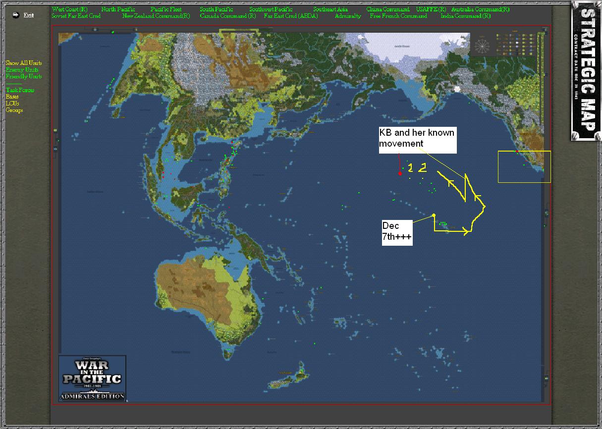Viewport: 602px width, 429px height.
Task: Select West Coast (R) command filter
Action: pos(69,9)
